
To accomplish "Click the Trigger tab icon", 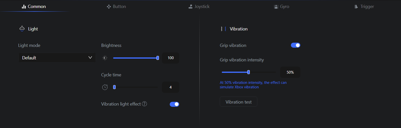I will pyautogui.click(x=356, y=7).
